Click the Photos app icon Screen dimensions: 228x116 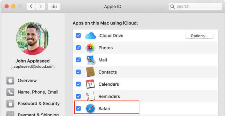90,48
